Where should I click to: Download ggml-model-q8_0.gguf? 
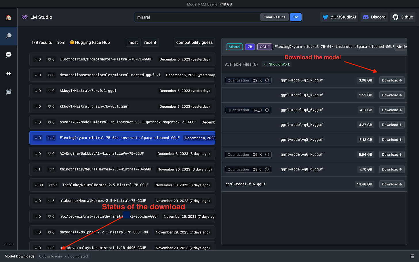[392, 169]
